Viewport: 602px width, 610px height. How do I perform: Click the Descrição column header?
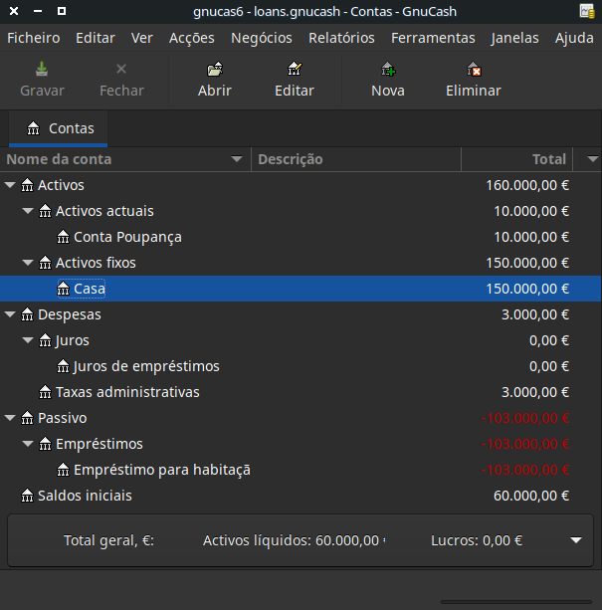356,159
